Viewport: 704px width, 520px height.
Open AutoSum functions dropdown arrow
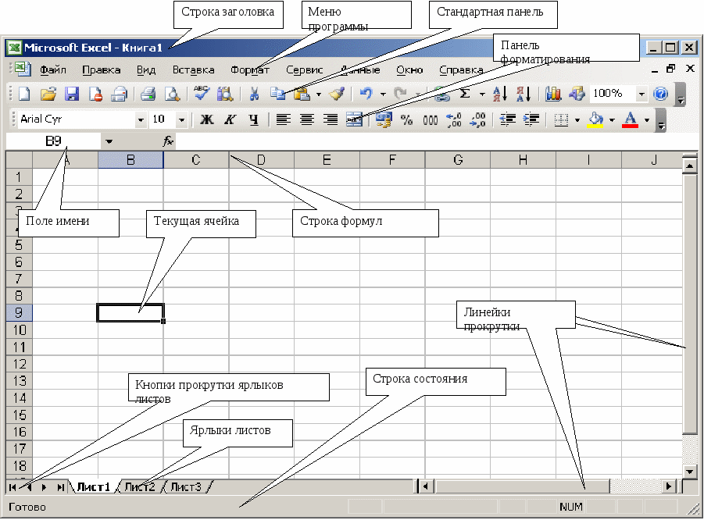click(x=482, y=94)
